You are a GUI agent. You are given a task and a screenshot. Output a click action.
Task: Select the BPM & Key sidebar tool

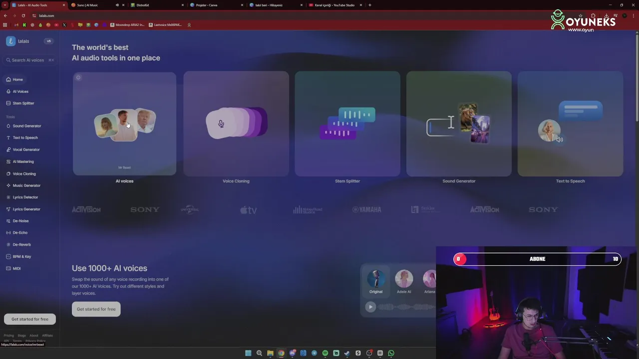pos(18,257)
